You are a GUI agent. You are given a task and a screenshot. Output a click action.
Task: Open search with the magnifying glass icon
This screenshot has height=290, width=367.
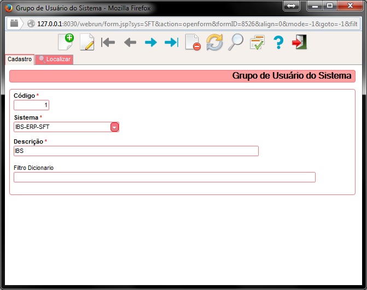(x=236, y=42)
